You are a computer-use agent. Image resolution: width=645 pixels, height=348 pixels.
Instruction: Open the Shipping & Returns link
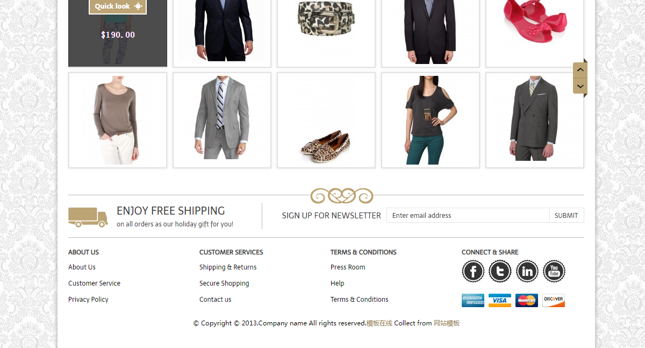tap(228, 267)
